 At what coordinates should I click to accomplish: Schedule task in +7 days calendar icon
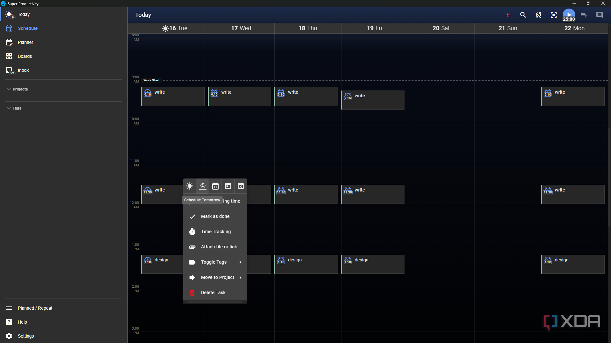click(x=215, y=186)
